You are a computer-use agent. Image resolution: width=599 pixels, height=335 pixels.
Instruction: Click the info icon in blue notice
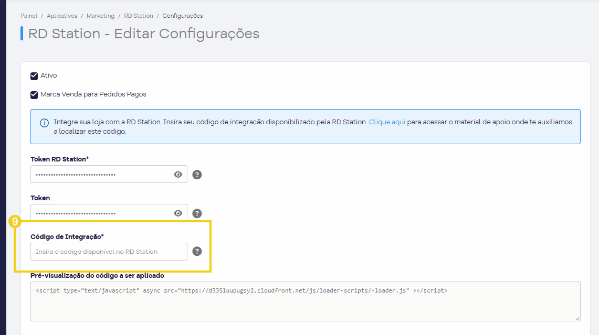(x=44, y=123)
